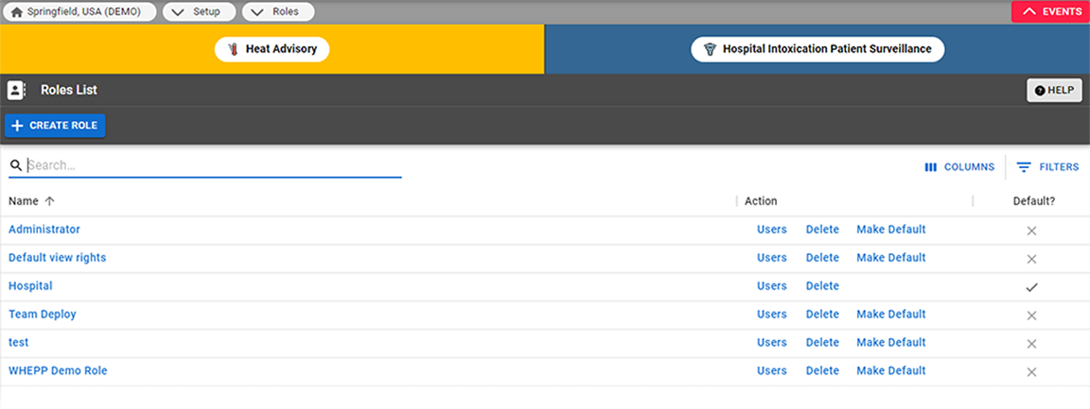The width and height of the screenshot is (1090, 409).
Task: View Users for Hospital role
Action: pyautogui.click(x=772, y=286)
